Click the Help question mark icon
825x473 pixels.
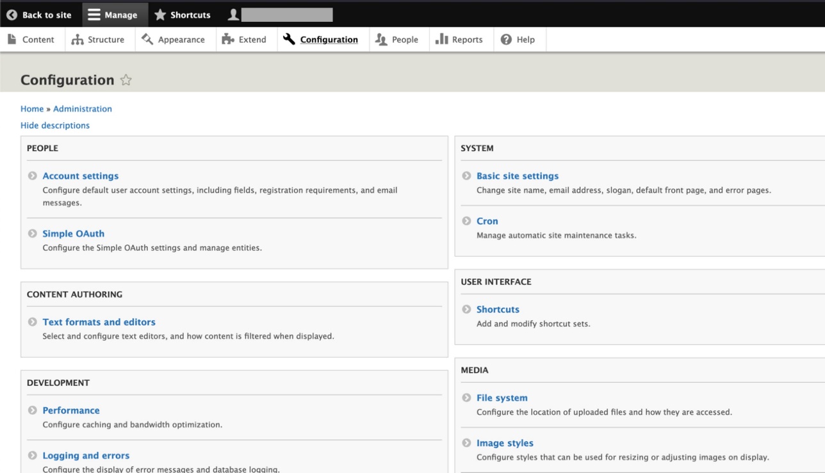click(x=506, y=40)
